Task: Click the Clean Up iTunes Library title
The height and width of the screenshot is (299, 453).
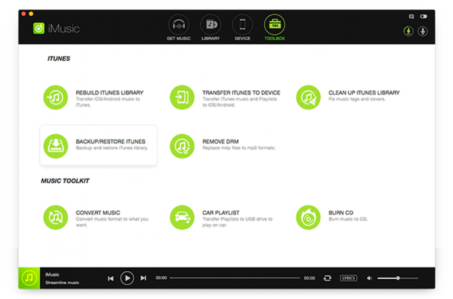Action: pos(364,93)
